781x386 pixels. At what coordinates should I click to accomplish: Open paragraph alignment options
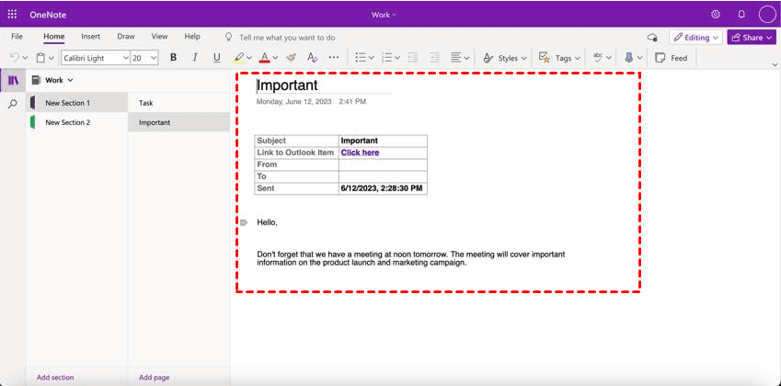point(460,58)
